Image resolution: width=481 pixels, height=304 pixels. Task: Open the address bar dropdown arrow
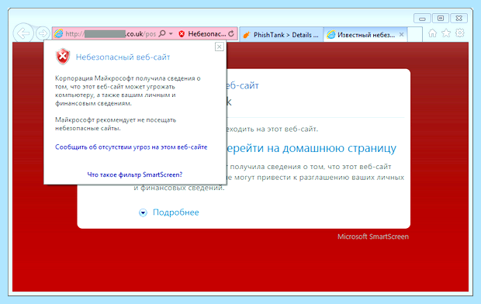pos(171,33)
